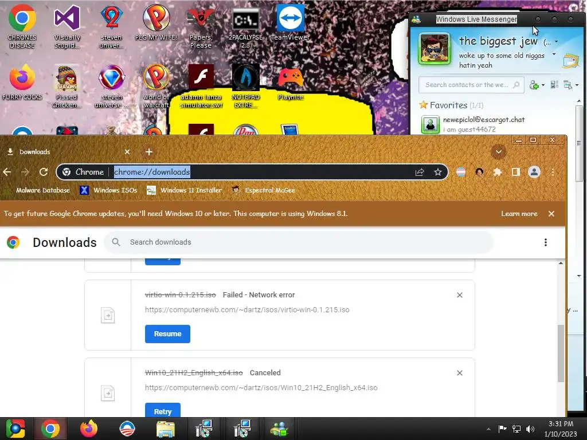Open Messenger display name dropdown
This screenshot has width=587, height=440.
[556, 41]
